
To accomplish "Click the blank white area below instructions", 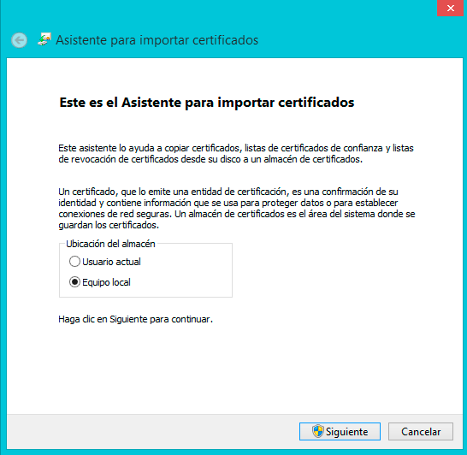I will click(234, 369).
